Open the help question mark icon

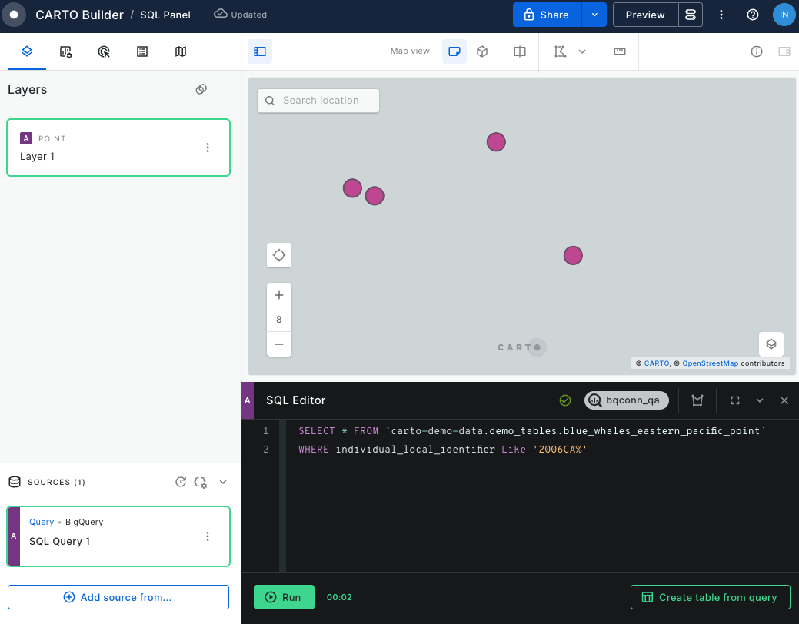tap(753, 15)
